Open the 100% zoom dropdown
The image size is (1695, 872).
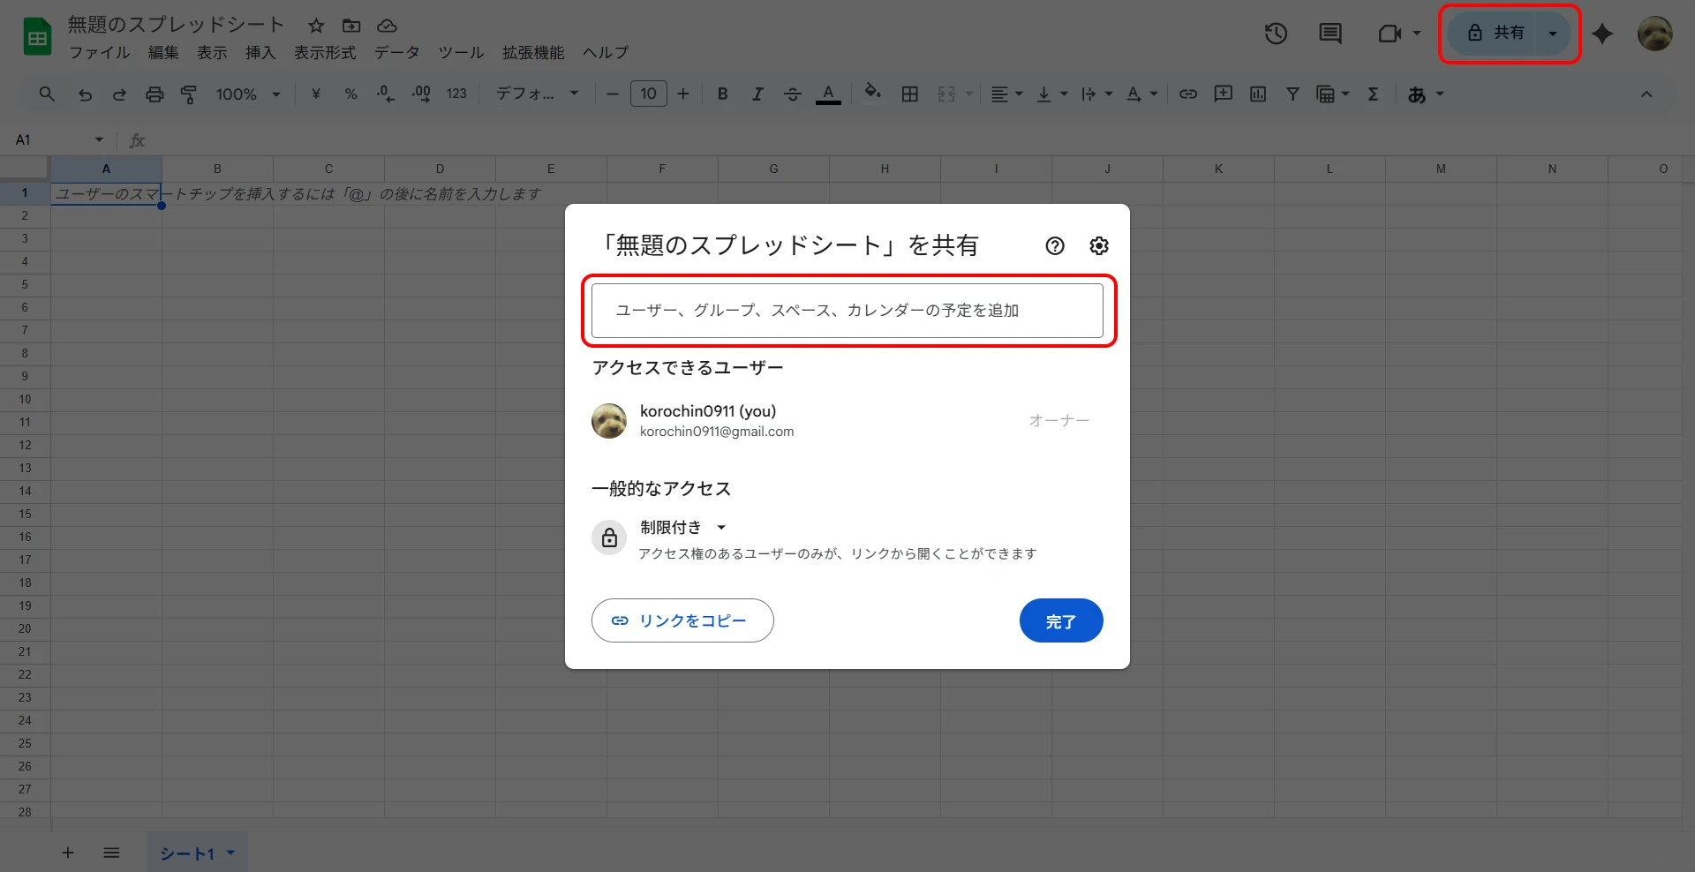click(x=247, y=94)
